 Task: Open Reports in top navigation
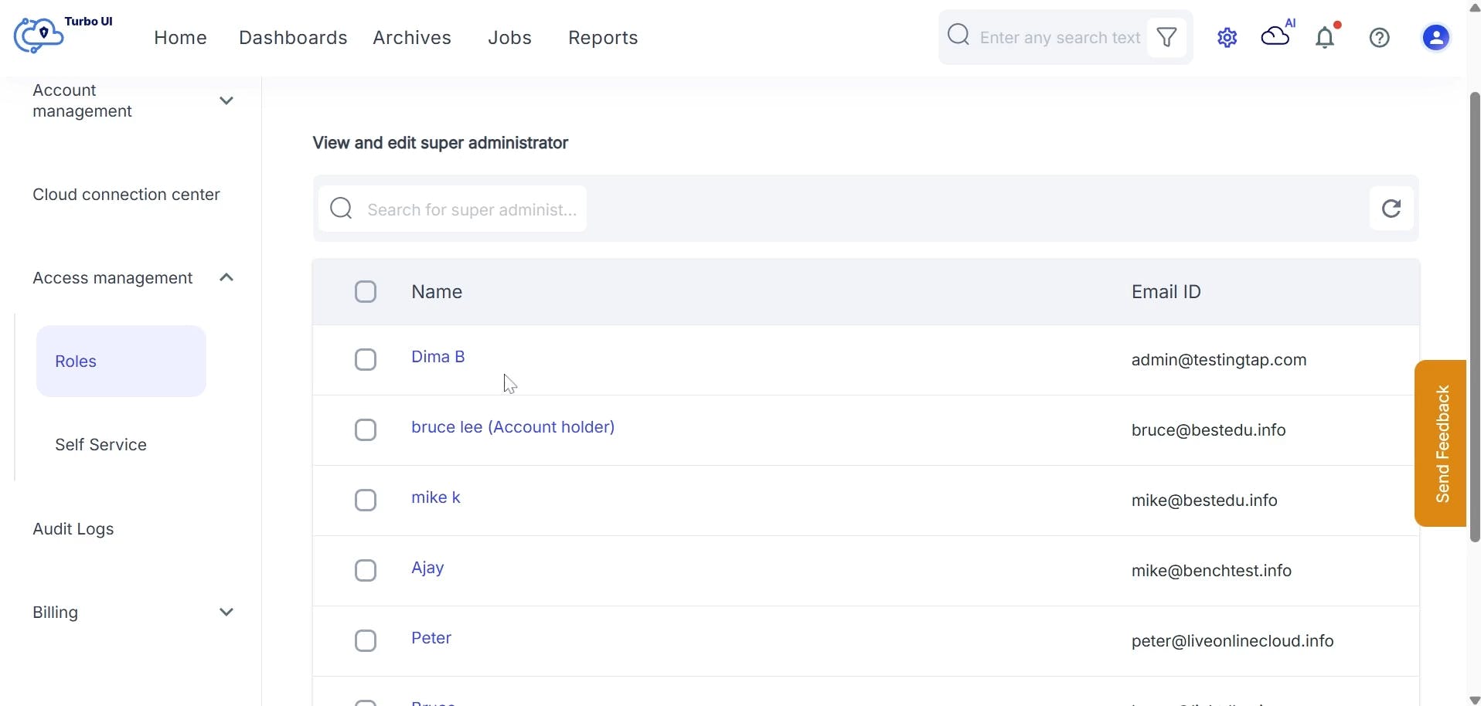pos(603,38)
